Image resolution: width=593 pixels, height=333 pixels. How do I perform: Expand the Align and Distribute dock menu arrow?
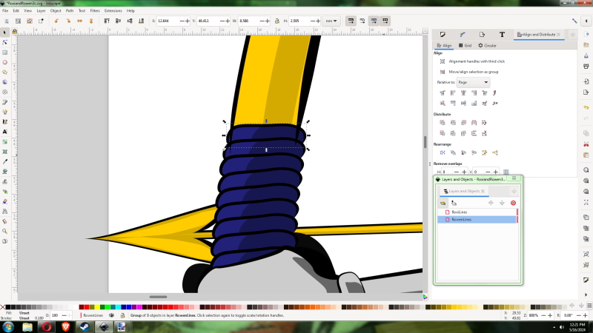[x=572, y=35]
